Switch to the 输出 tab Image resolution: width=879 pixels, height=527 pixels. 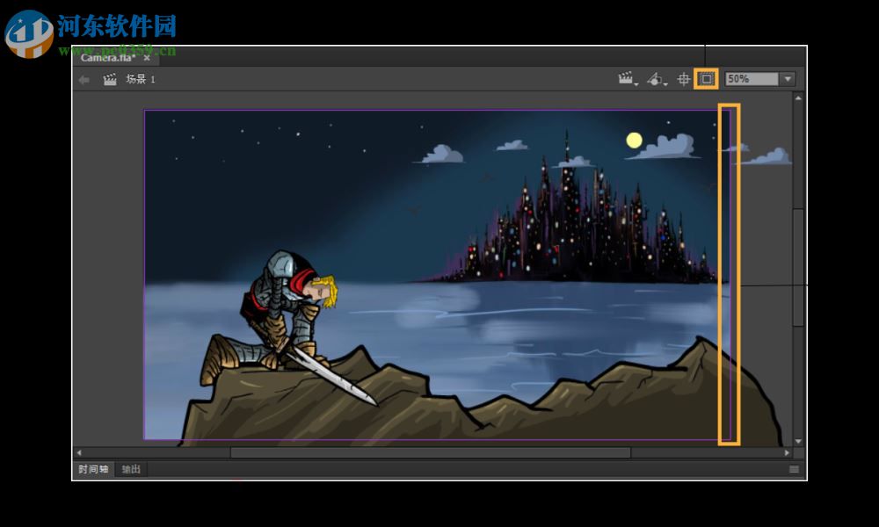[130, 469]
